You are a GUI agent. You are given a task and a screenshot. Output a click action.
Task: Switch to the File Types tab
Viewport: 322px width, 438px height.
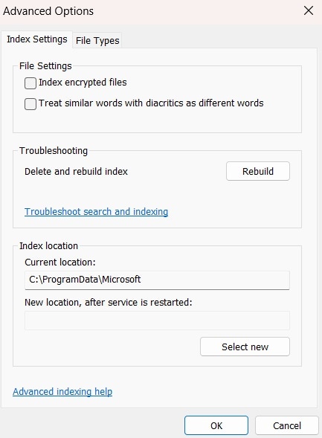(x=97, y=40)
